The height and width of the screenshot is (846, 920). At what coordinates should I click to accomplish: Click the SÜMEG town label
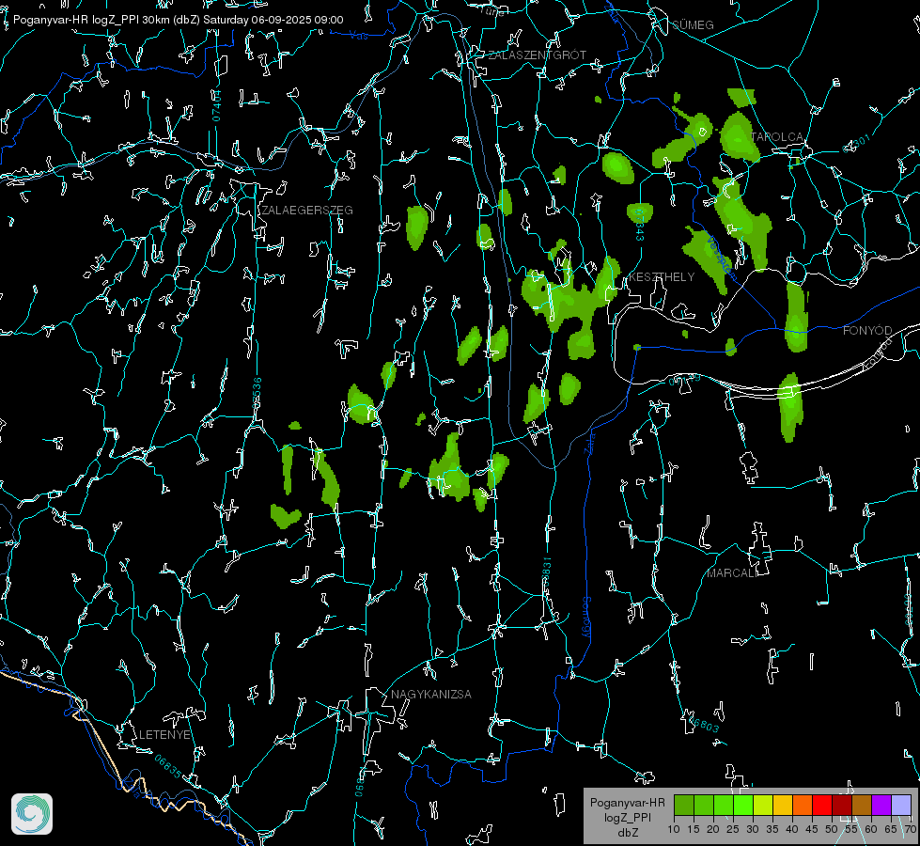click(693, 25)
